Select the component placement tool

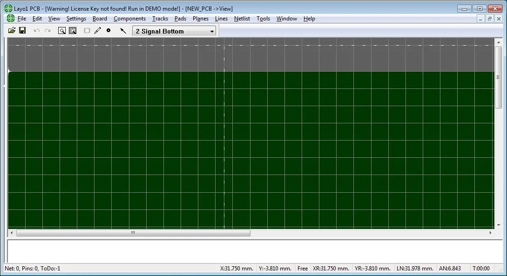87,30
